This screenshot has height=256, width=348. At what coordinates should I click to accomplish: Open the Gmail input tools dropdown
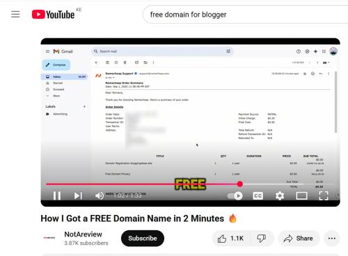coord(326,63)
